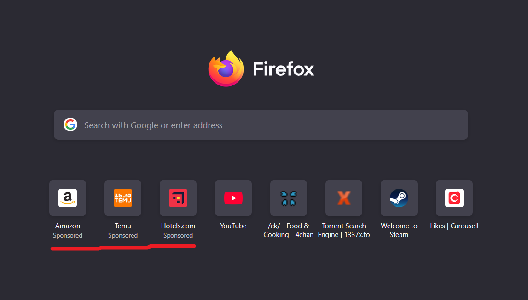
Task: Open the Temu shortcut tile
Action: point(123,198)
